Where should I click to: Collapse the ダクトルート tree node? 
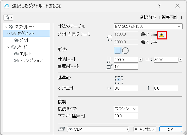(x=6, y=27)
